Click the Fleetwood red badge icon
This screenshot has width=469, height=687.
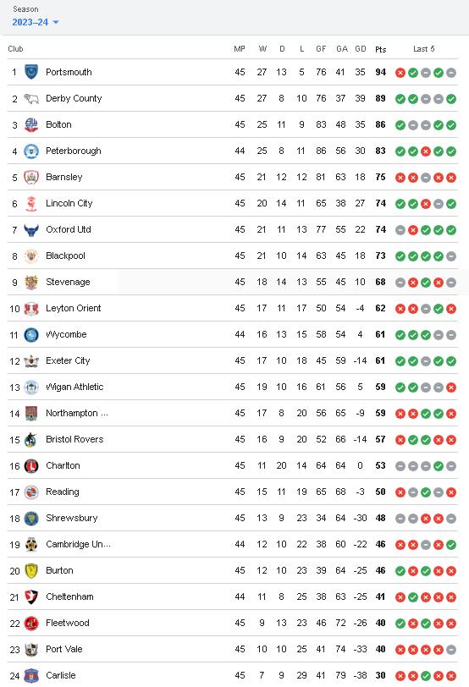pyautogui.click(x=31, y=623)
